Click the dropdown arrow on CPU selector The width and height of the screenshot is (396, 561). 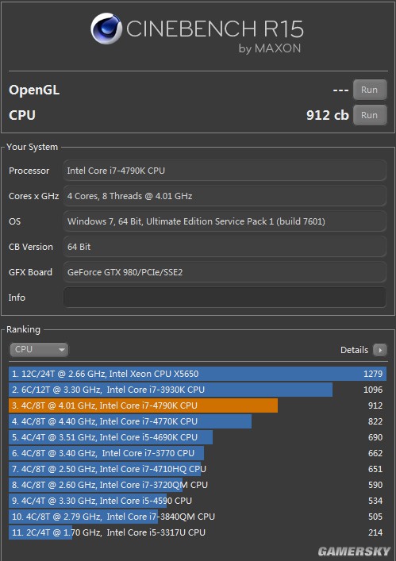pos(62,350)
